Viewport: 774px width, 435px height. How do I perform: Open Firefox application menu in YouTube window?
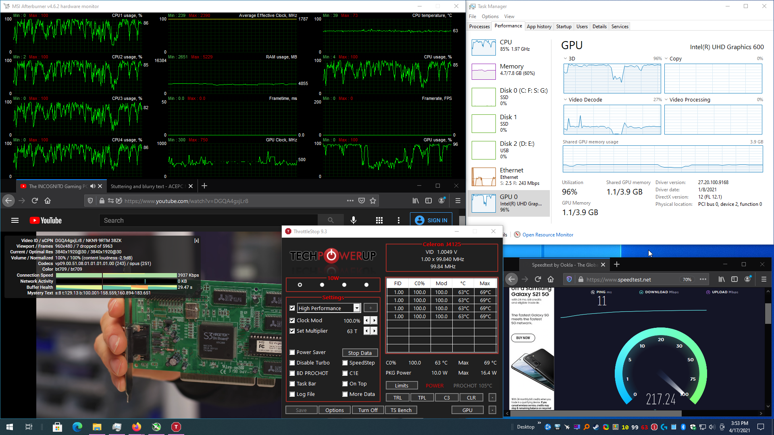(x=458, y=201)
